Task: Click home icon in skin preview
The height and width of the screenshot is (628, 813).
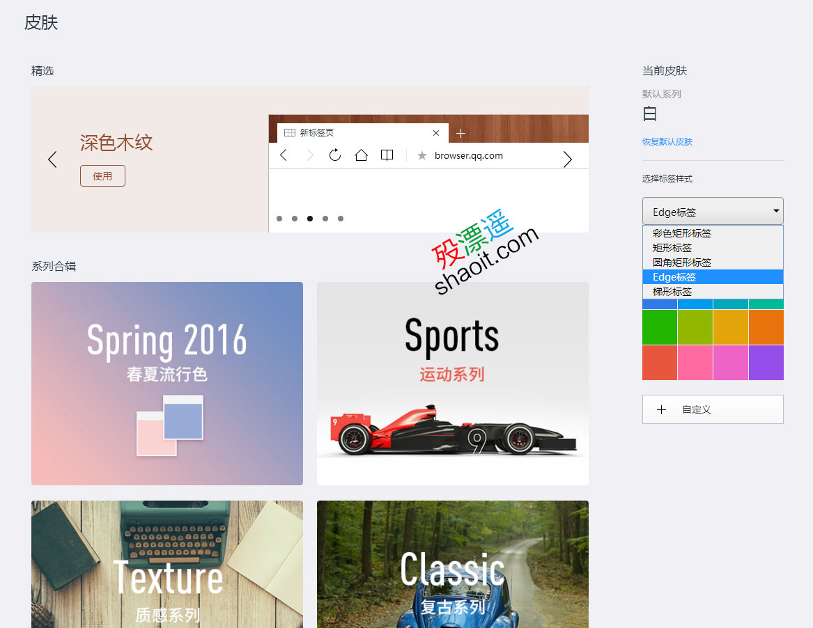Action: (361, 155)
